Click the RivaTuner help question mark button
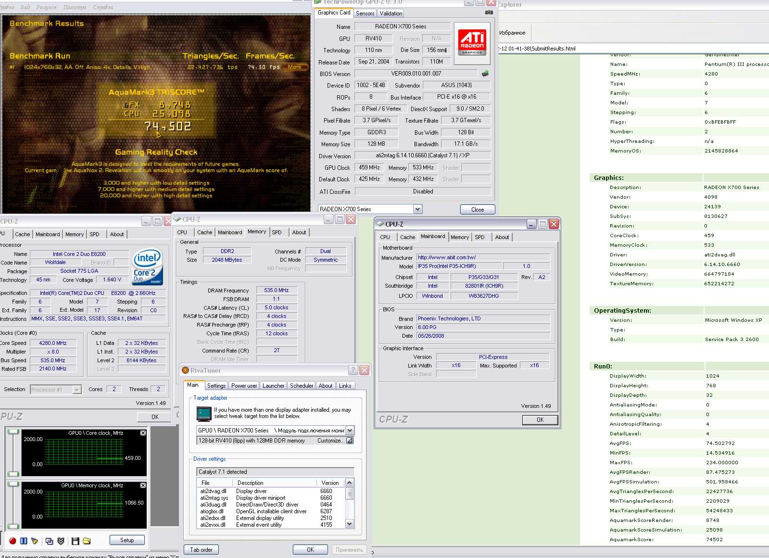Viewport: 769px width, 558px height. coord(353,370)
